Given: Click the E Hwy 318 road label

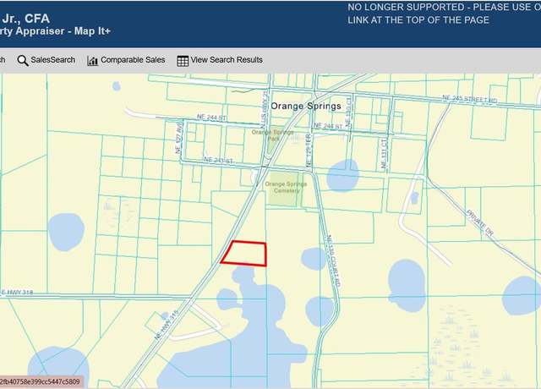Looking at the screenshot, I should (17, 293).
